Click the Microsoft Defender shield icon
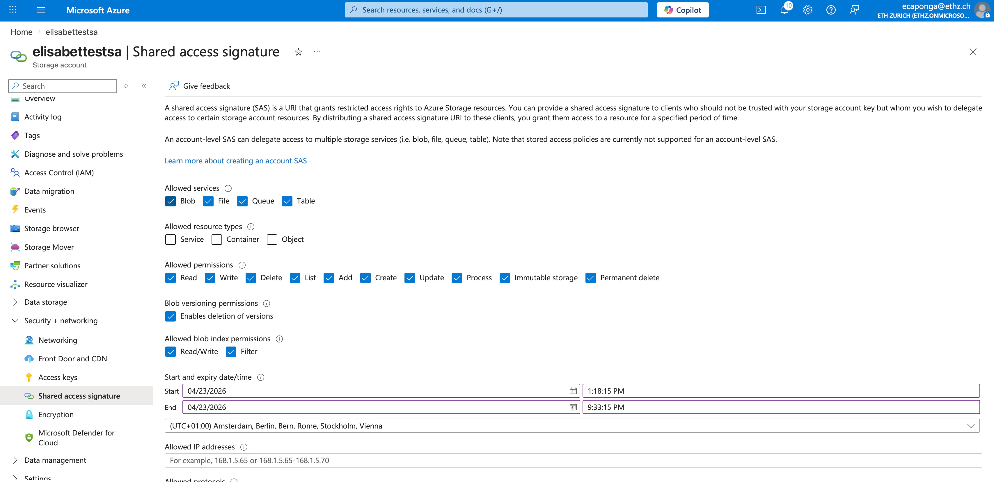The height and width of the screenshot is (482, 994). 29,437
